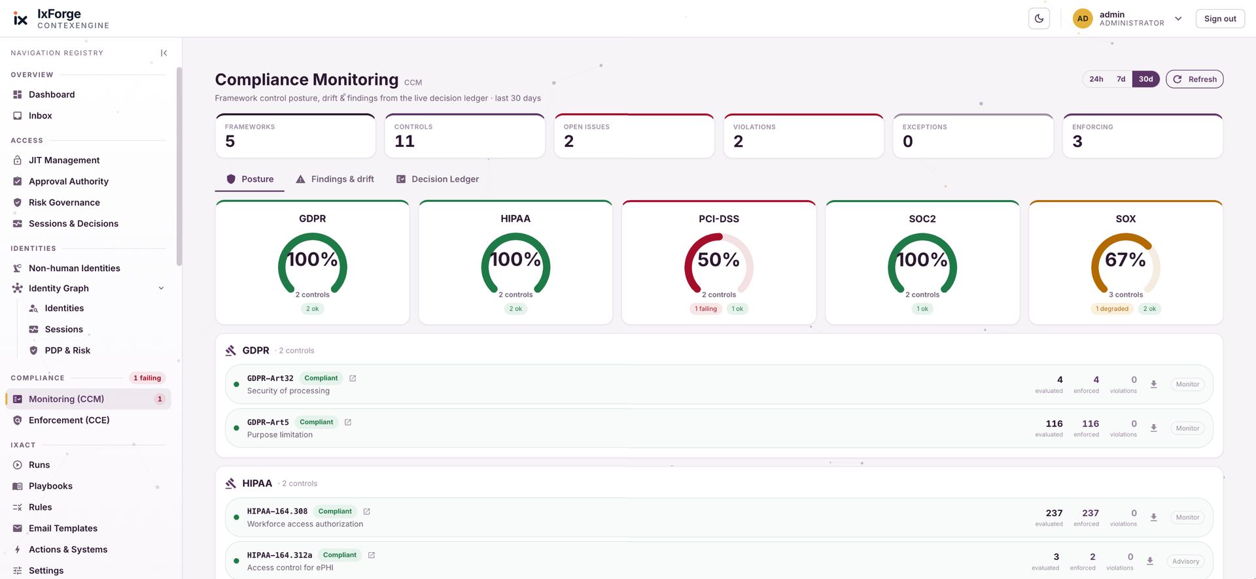Select the 7d time range

pyautogui.click(x=1121, y=79)
